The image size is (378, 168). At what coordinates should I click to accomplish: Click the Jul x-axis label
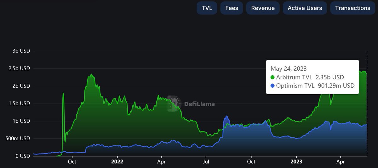tap(206, 162)
